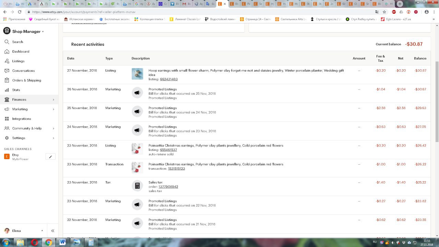Open Word from the taskbar
This screenshot has width=439, height=247.
tap(62, 242)
